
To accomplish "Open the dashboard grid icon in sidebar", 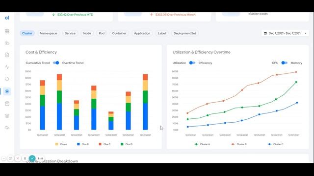I will (x=7, y=31).
